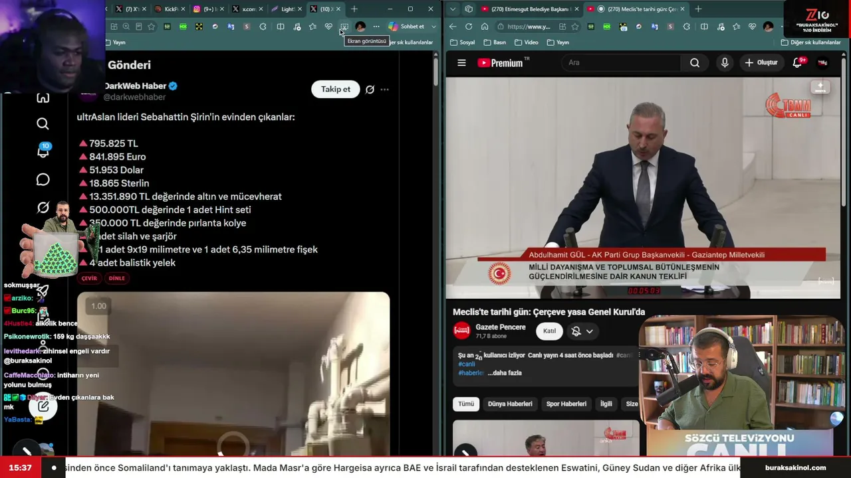Favorite this page with left browser star

coord(151,27)
